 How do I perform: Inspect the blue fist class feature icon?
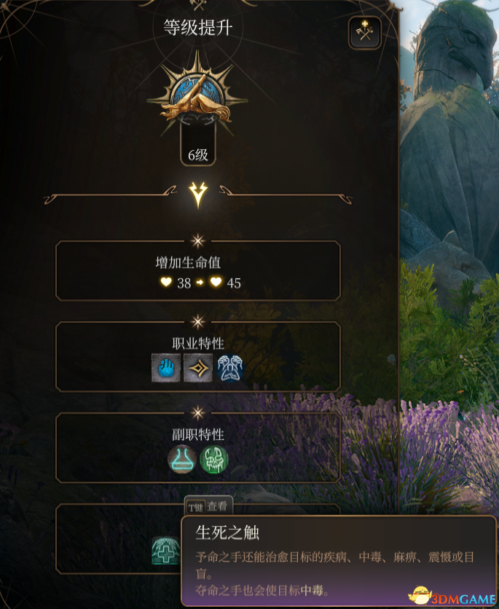point(166,367)
